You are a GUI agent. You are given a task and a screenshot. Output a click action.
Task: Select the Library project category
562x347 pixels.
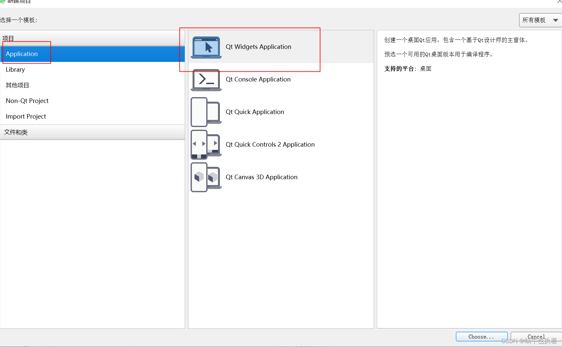(93, 70)
